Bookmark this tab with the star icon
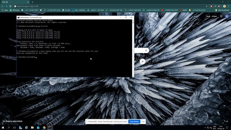The width and height of the screenshot is (231, 130). pos(206,6)
